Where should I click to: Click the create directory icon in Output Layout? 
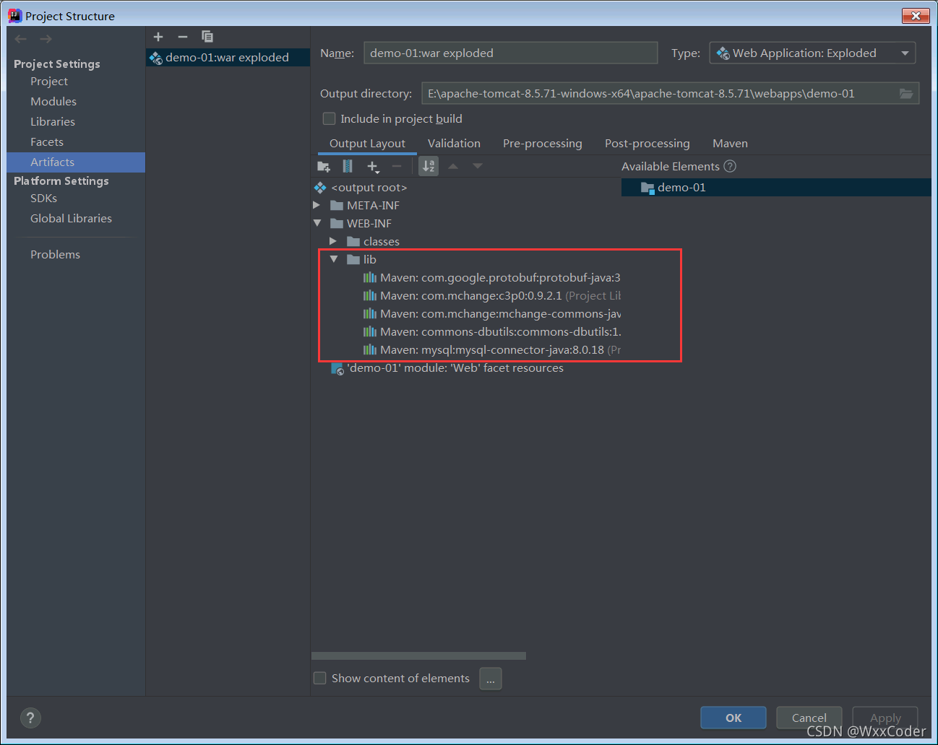[323, 165]
